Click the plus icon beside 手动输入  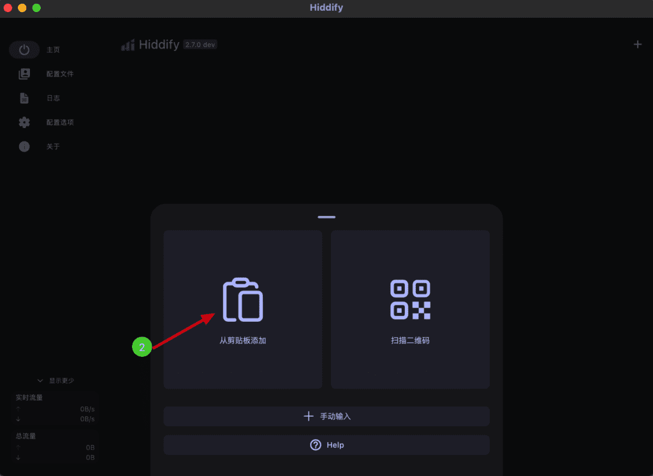[x=309, y=416]
